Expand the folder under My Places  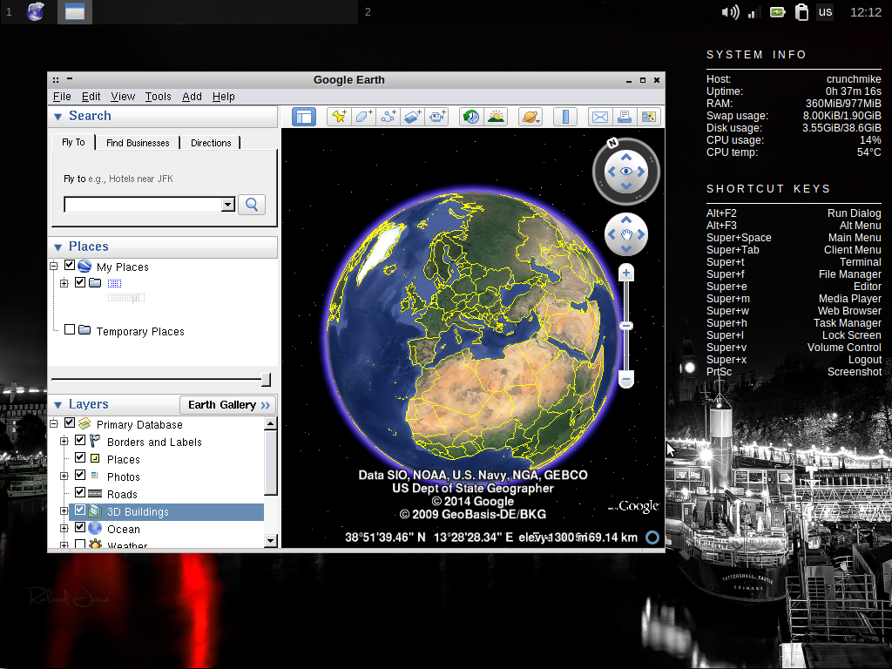coord(64,283)
